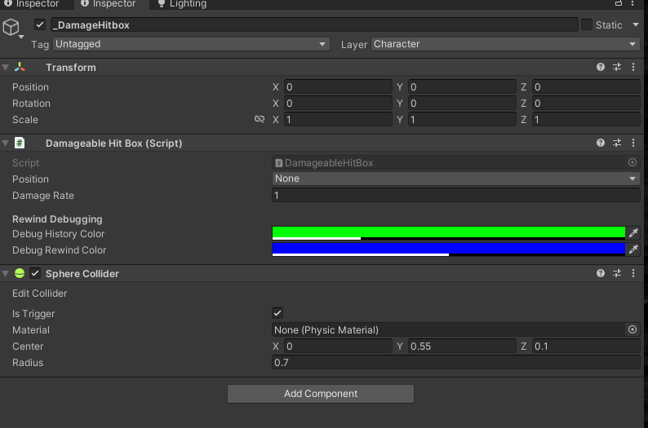Open Sphere Collider presets selector
The height and width of the screenshot is (428, 648).
coord(617,273)
